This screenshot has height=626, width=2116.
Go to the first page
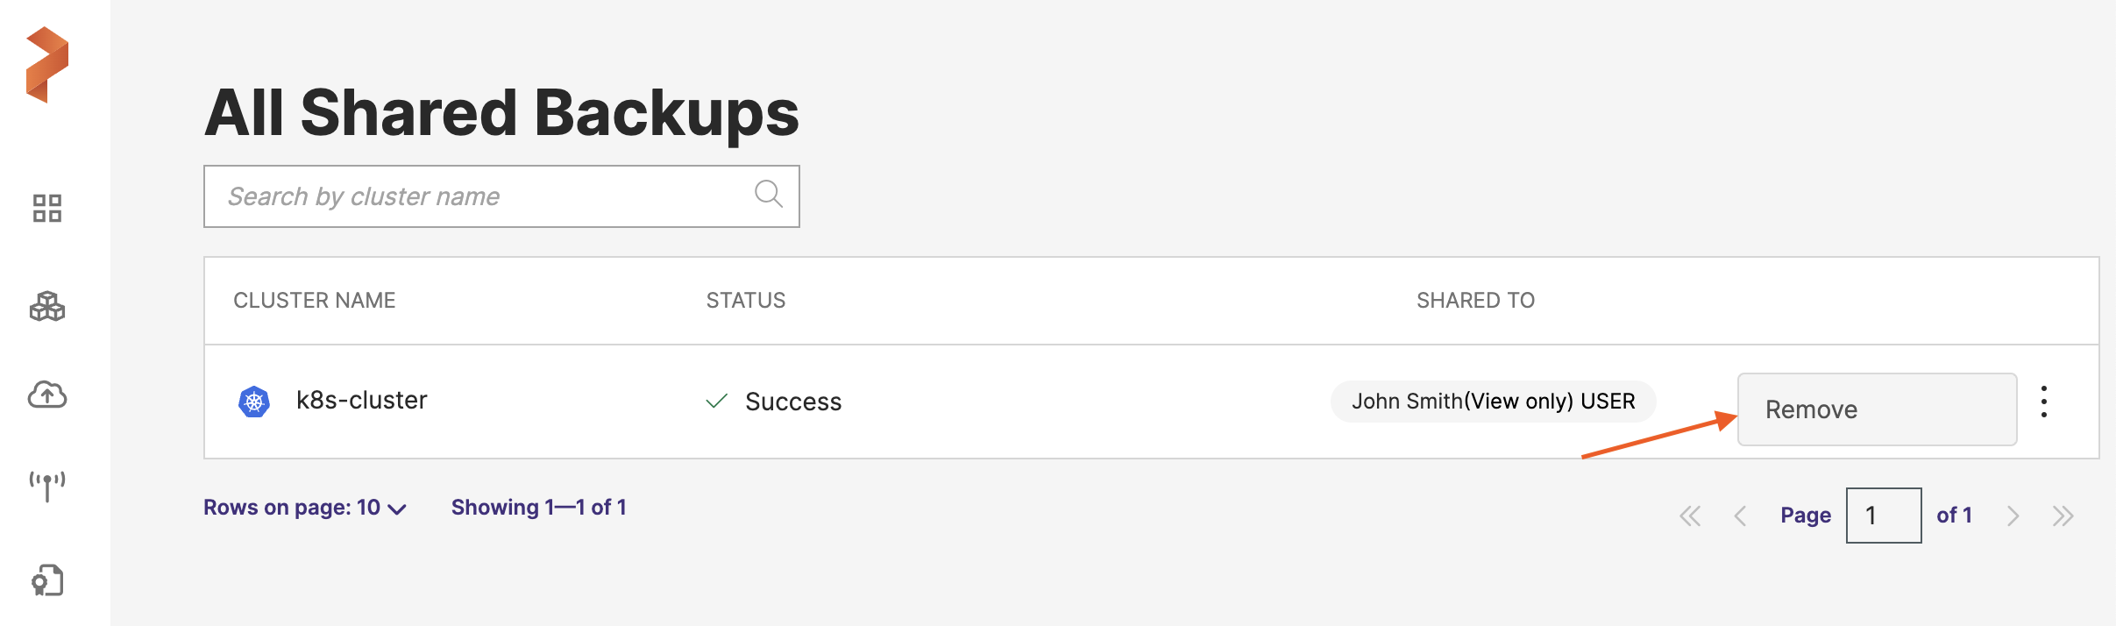(1689, 516)
